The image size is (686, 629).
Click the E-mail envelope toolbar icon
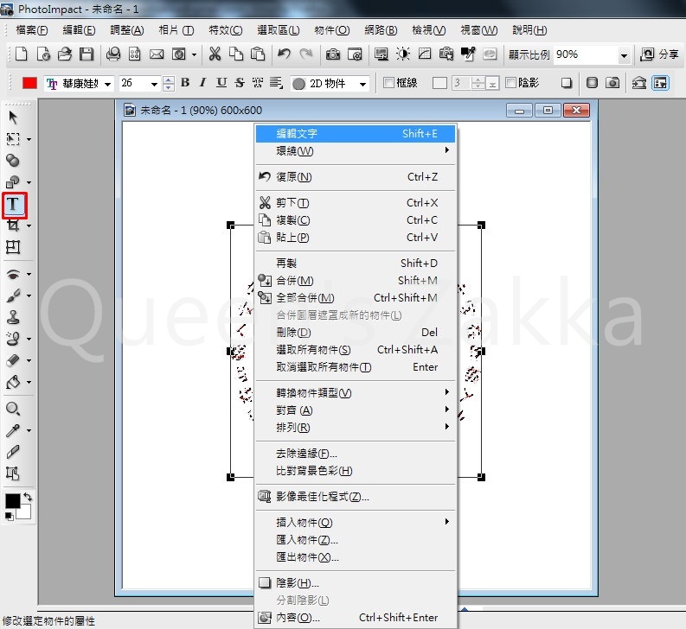click(x=157, y=54)
